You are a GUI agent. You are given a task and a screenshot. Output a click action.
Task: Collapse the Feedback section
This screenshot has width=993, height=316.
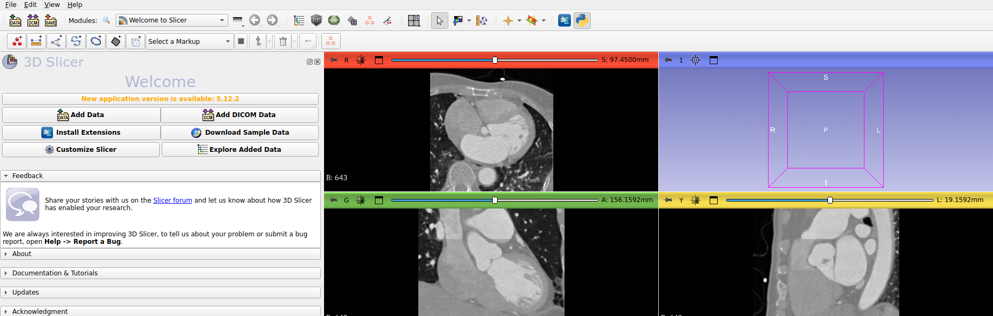pyautogui.click(x=161, y=176)
